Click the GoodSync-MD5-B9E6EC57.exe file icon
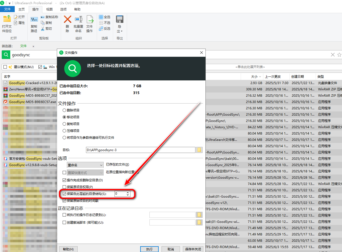Screen dimensions: 342x252 [6, 102]
